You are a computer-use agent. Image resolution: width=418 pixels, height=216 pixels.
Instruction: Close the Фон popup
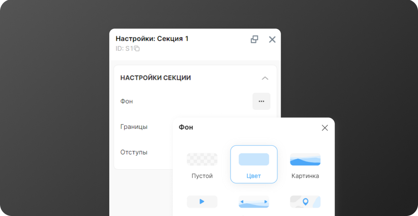tap(325, 128)
